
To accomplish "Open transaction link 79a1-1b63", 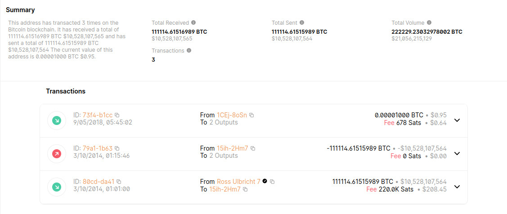I will pyautogui.click(x=98, y=148).
